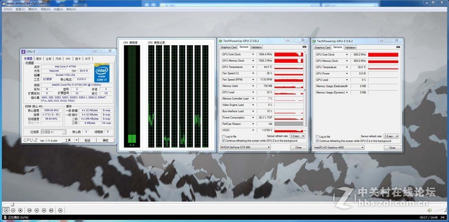
Task: Click the Intel Core i7 logo in CPU-Z
Action: coord(102,73)
